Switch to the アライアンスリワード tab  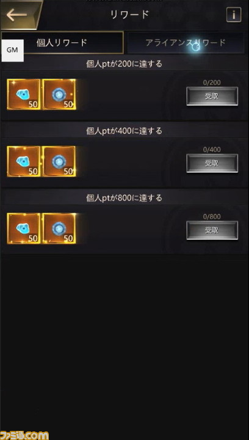186,43
